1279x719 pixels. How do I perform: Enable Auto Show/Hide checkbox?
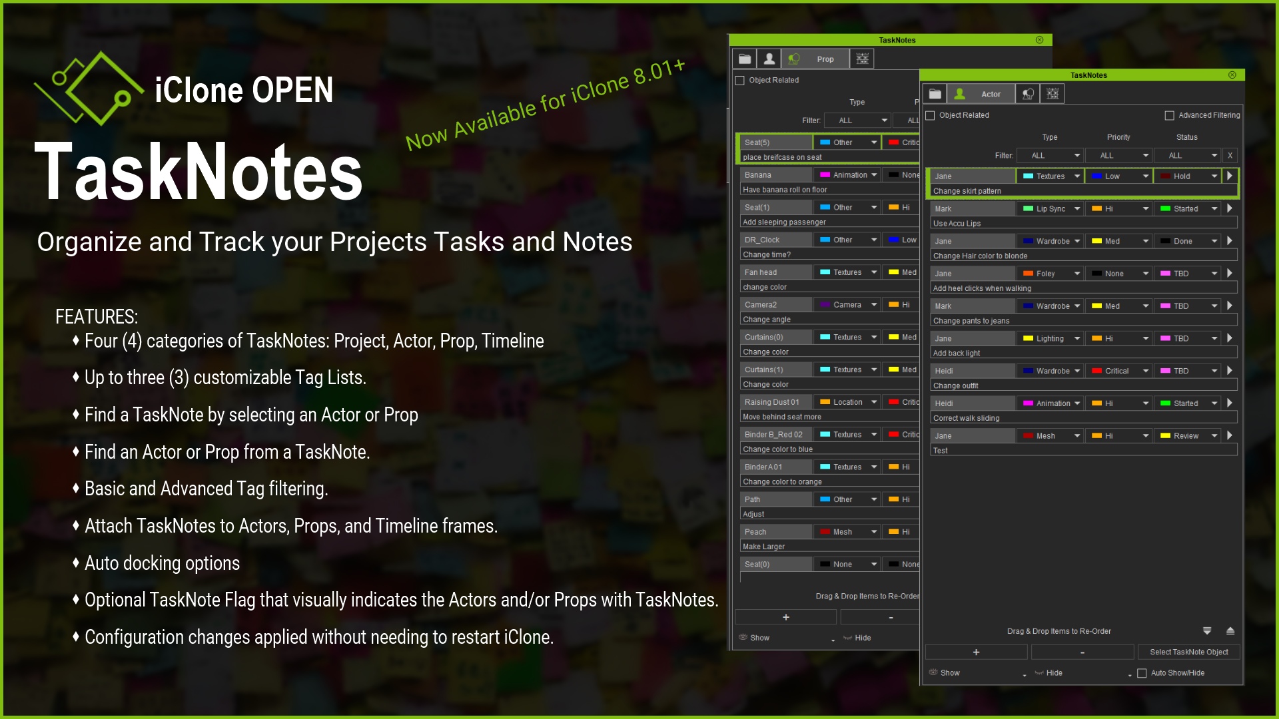click(x=1142, y=673)
